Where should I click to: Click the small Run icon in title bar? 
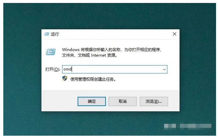click(x=47, y=34)
